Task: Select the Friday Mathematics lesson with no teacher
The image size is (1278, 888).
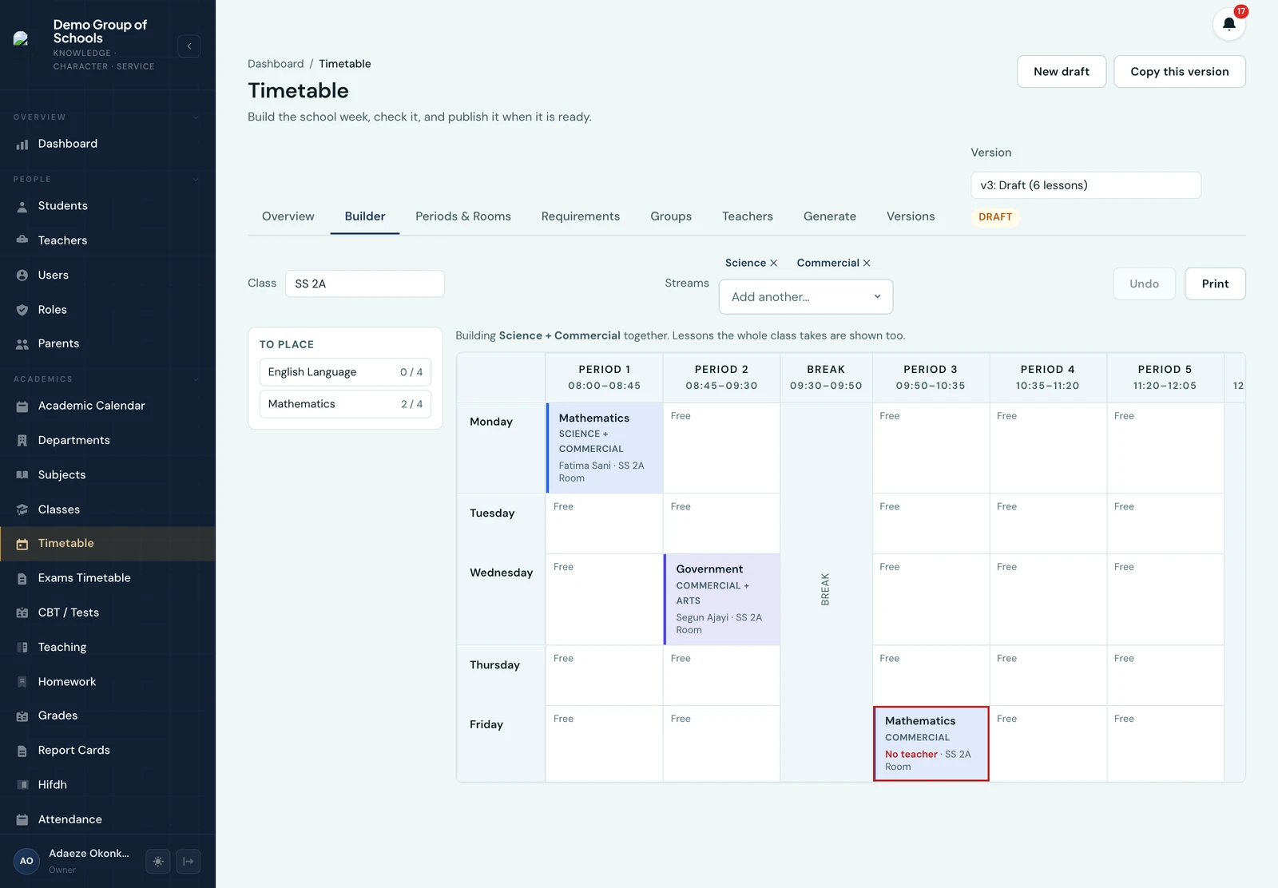Action: (931, 743)
